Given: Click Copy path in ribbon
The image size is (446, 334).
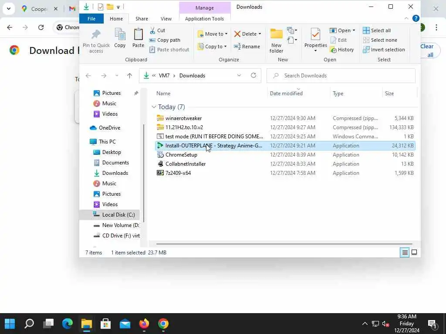Looking at the screenshot, I should pos(165,40).
